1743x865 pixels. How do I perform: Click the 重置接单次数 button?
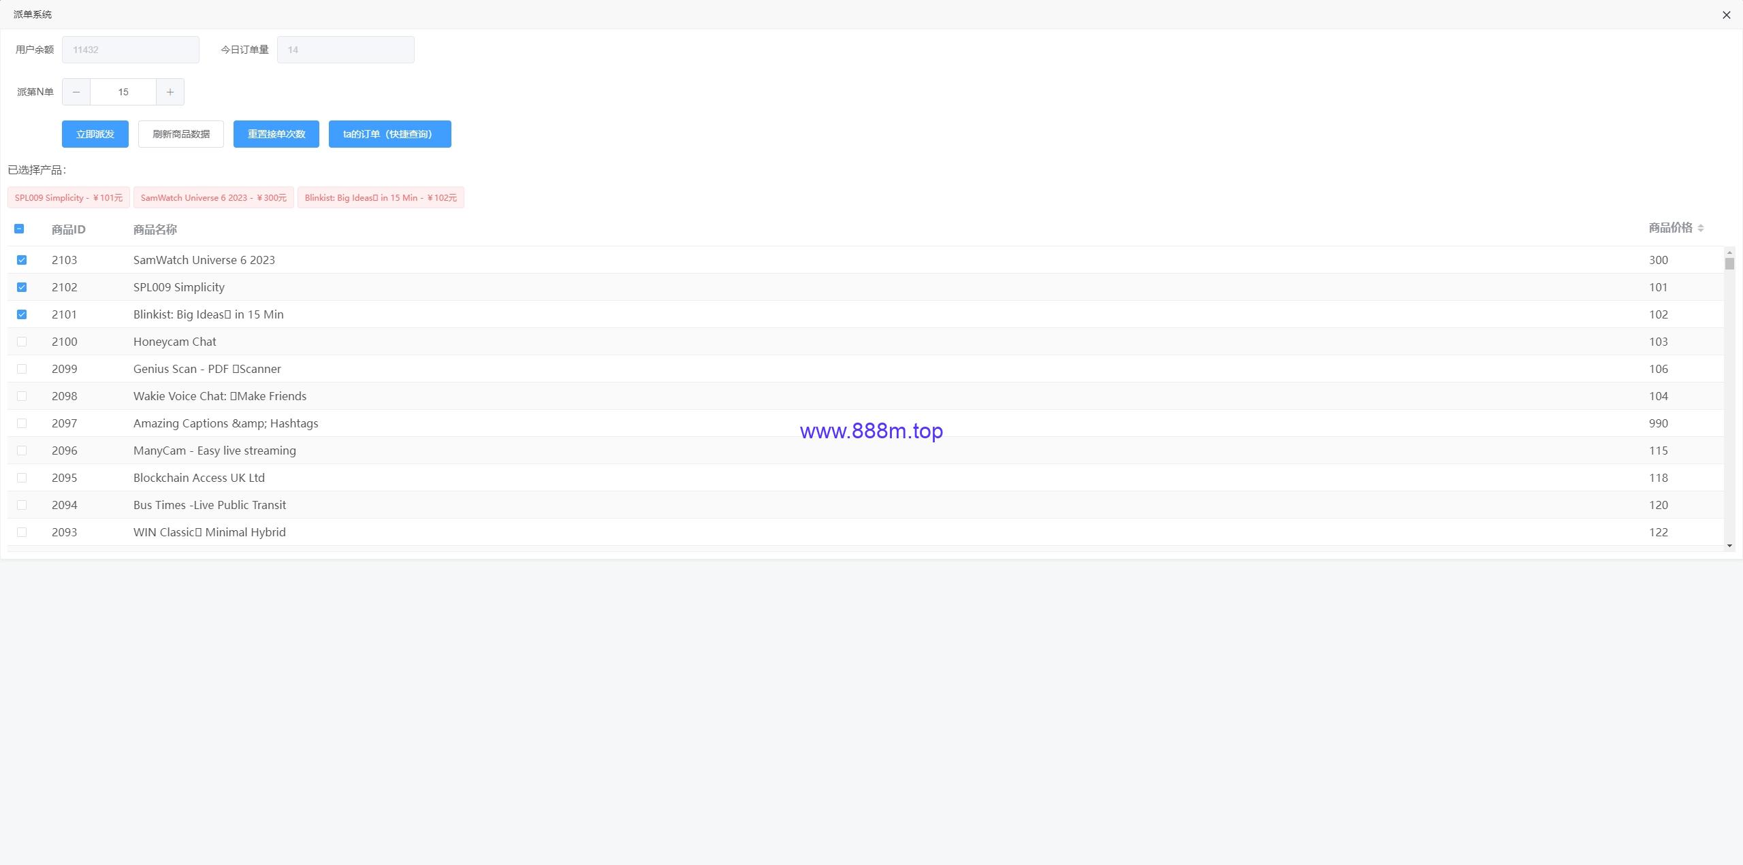(x=276, y=134)
